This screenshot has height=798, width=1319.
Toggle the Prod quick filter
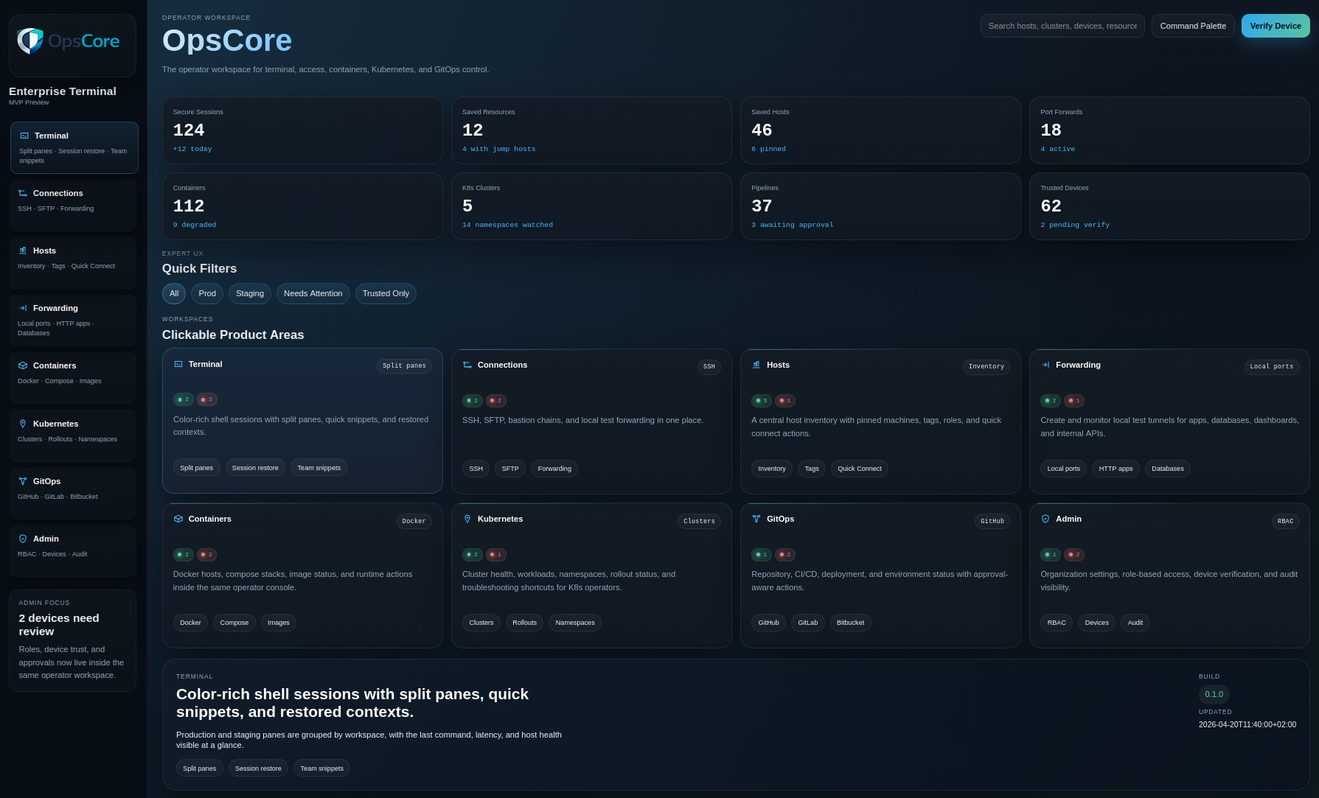pyautogui.click(x=206, y=293)
